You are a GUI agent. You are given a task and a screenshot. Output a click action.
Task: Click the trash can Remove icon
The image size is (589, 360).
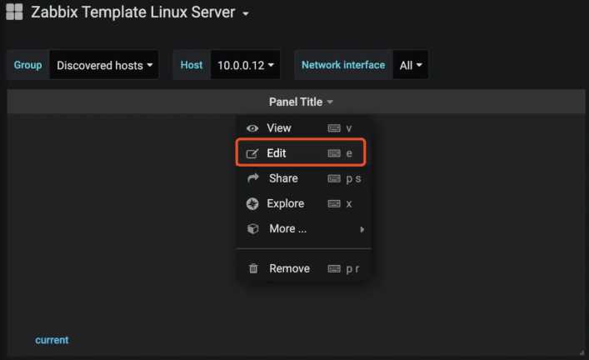pyautogui.click(x=253, y=268)
